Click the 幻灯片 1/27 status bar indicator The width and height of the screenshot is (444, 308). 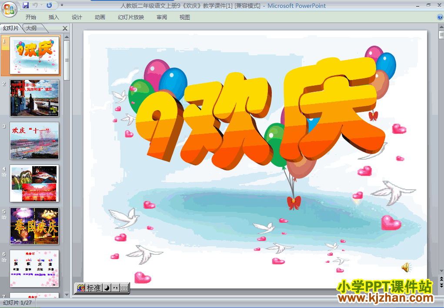coord(17,303)
